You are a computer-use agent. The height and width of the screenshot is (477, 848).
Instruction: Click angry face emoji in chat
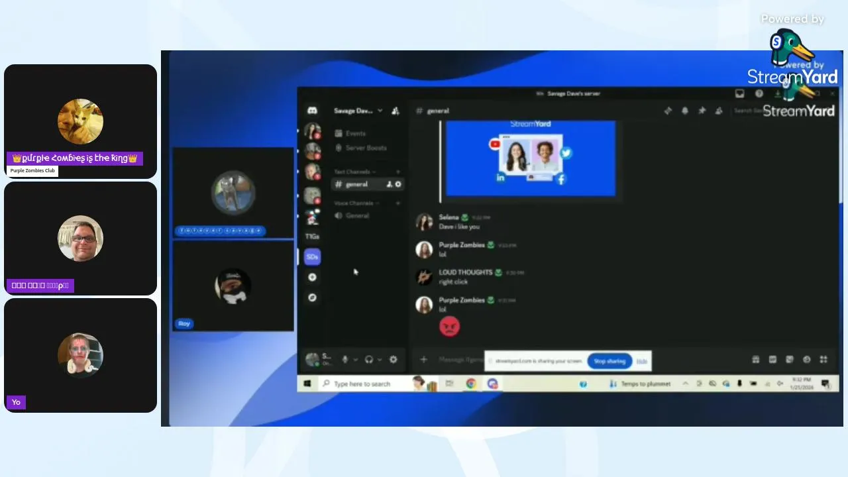click(449, 326)
